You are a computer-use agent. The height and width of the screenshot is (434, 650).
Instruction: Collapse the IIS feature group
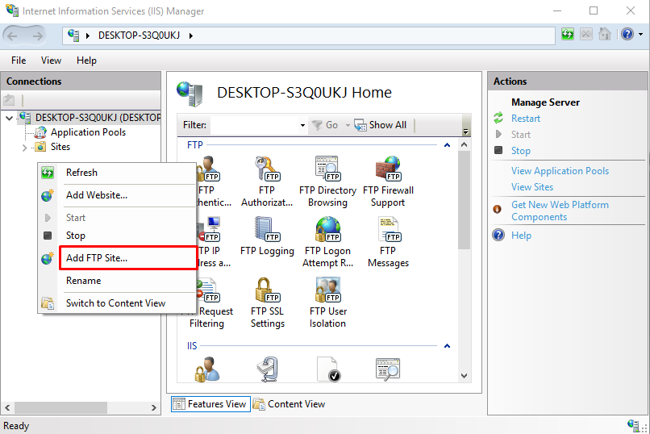click(447, 346)
